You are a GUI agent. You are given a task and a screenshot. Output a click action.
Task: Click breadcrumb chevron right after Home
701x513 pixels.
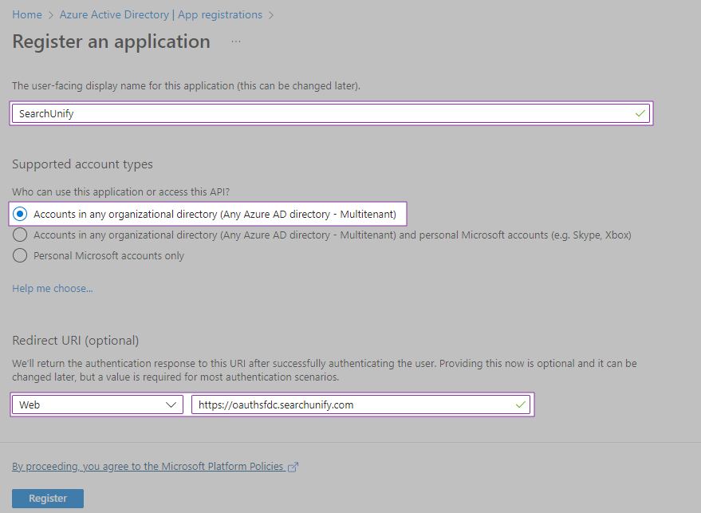(51, 15)
